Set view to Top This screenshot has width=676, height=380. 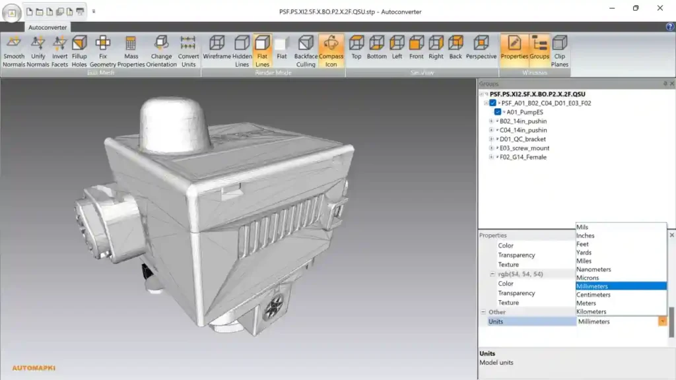coord(356,47)
